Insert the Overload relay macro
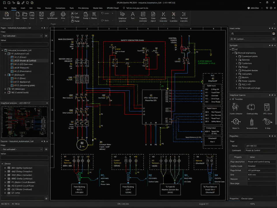 pos(252,109)
